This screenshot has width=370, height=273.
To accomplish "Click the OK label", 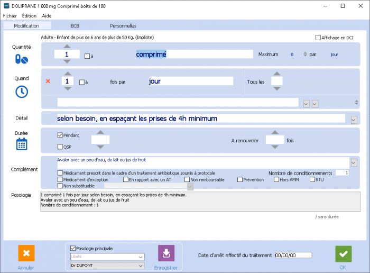I will click(343, 268).
